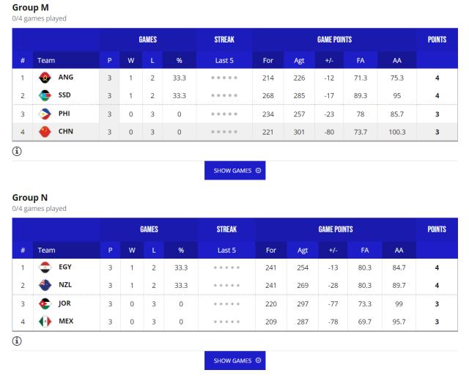Select the CHN team name
The image size is (469, 381).
tap(66, 132)
